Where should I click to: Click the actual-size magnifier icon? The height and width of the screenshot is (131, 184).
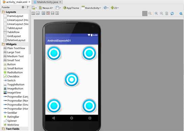pos(150,13)
